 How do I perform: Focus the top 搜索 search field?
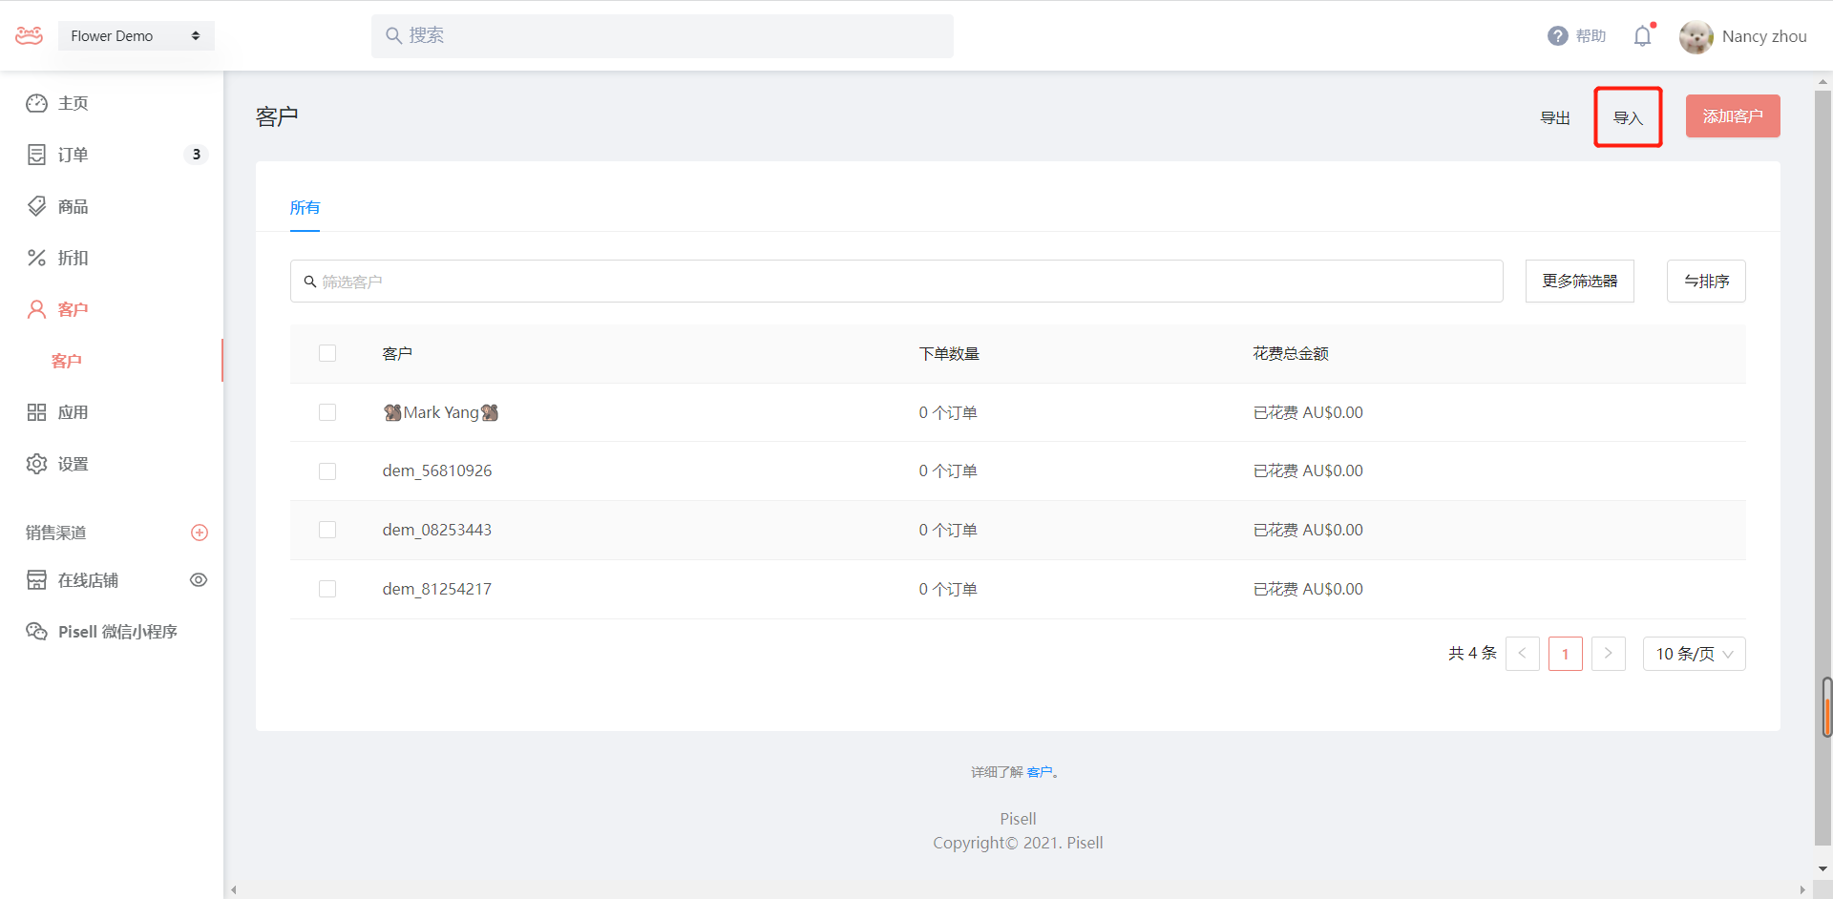[x=663, y=35]
